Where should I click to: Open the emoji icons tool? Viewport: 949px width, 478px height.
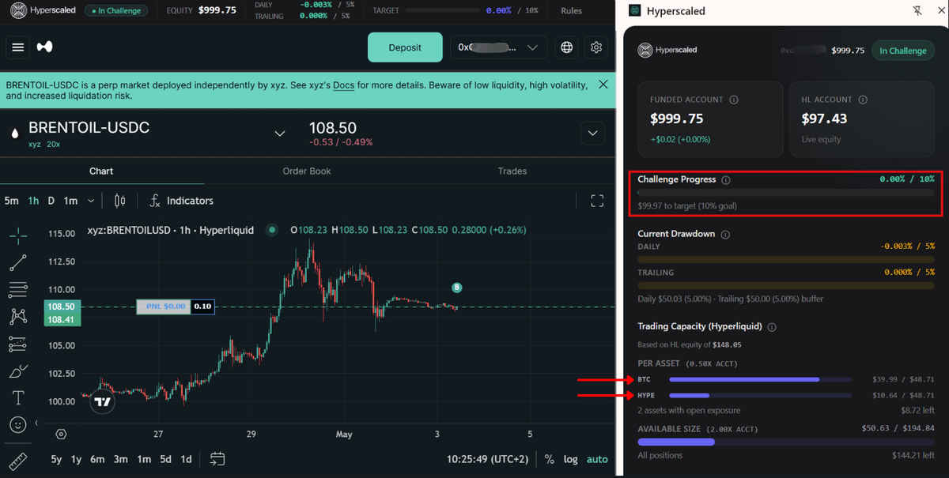coord(18,425)
